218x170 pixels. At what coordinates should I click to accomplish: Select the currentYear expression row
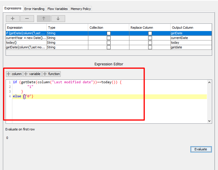point(26,38)
